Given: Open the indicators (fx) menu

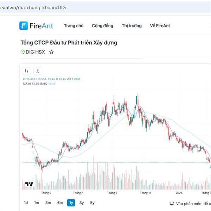Looking at the screenshot, I should coord(38,70).
